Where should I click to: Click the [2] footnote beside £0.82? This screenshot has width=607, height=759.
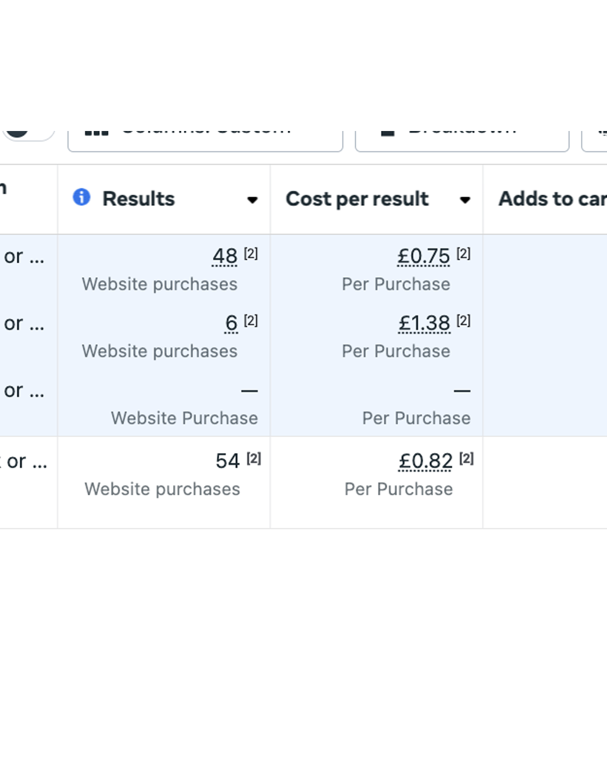point(466,459)
